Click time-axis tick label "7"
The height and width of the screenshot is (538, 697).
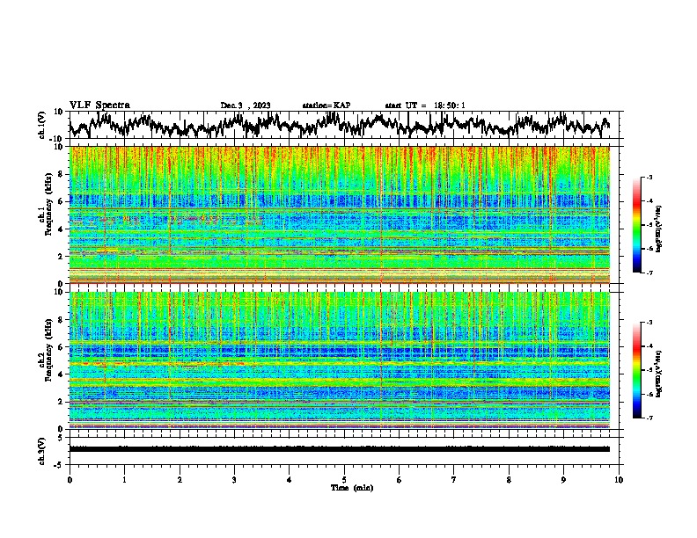(x=454, y=480)
